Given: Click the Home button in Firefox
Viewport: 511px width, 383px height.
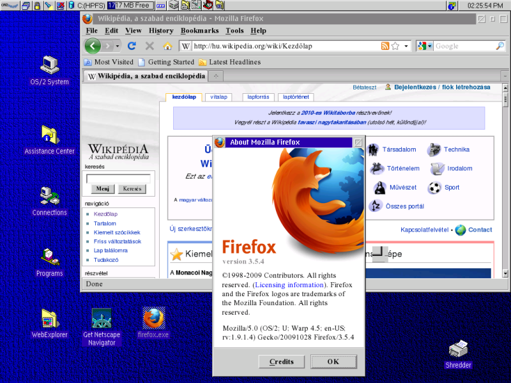Looking at the screenshot, I should [x=167, y=46].
